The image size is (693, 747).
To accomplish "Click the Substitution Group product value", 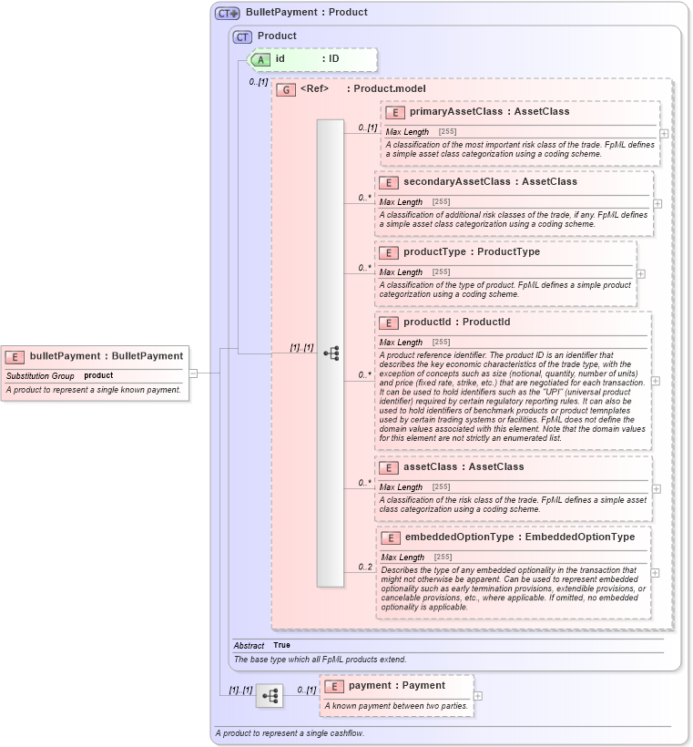I will [x=98, y=375].
